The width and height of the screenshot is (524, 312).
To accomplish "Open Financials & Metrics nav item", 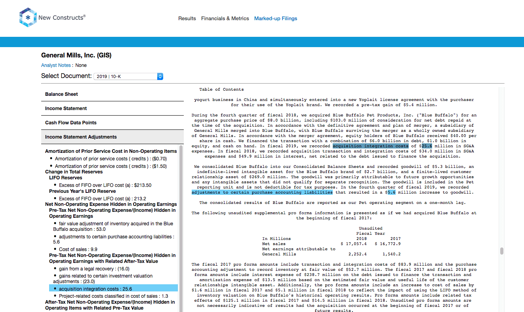I will (x=225, y=18).
